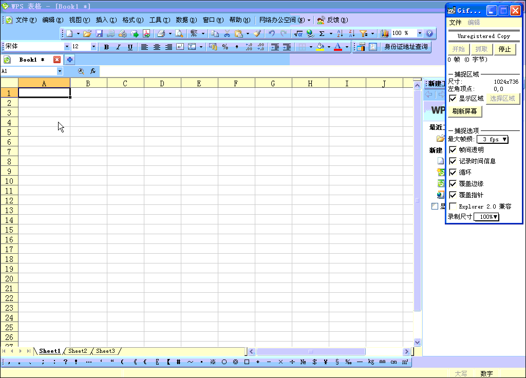Toggle the 显示区域 checkbox

pos(453,98)
